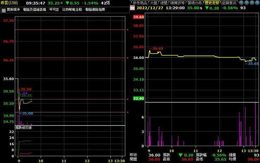Click the 39.60 limit-up price box
Screen dimensions: 260x163
138,17
